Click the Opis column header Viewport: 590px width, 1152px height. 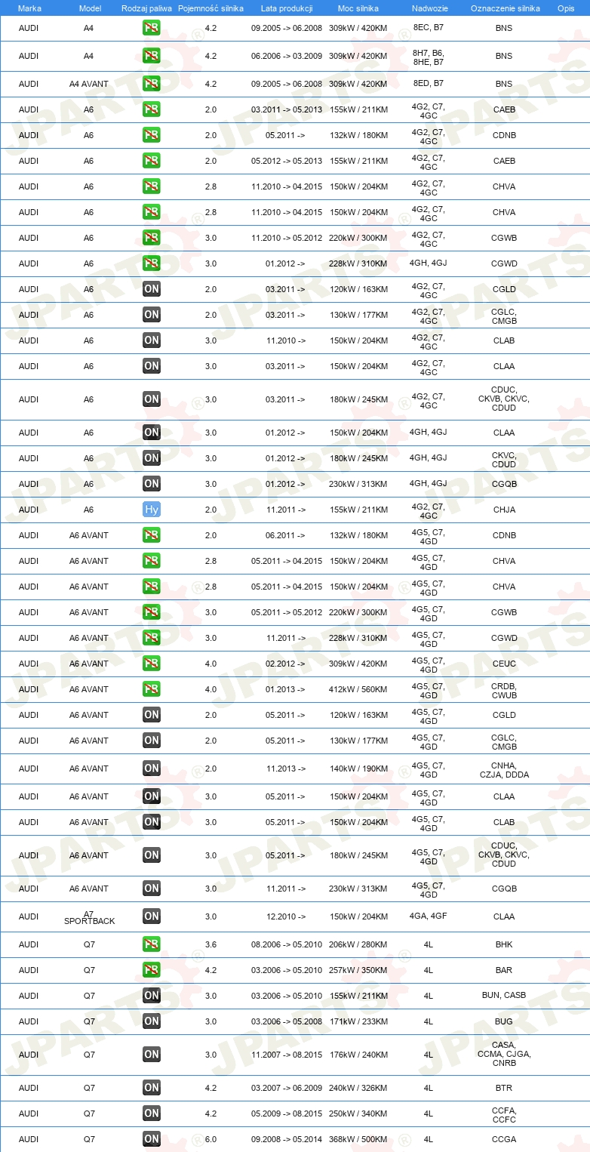pos(566,8)
